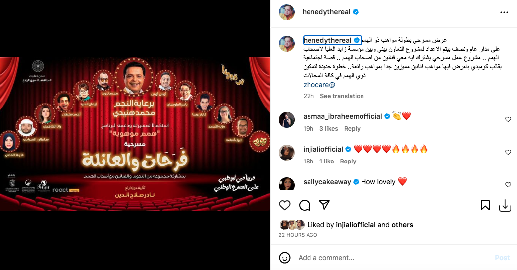Image resolution: width=517 pixels, height=270 pixels.
Task: Like asmaa_ibraheemofficial's comment heart
Action: pyautogui.click(x=508, y=119)
